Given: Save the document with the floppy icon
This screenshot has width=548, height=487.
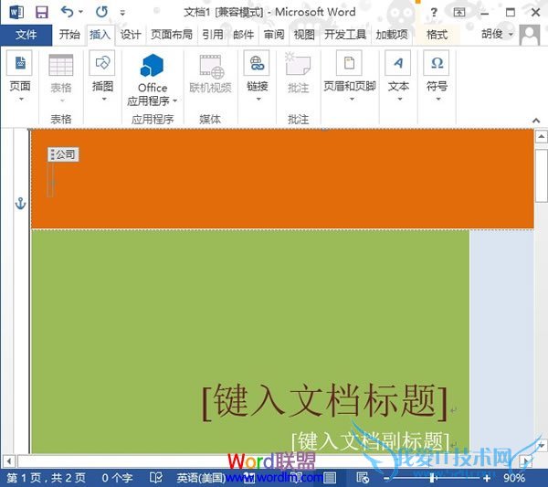Looking at the screenshot, I should pyautogui.click(x=42, y=13).
